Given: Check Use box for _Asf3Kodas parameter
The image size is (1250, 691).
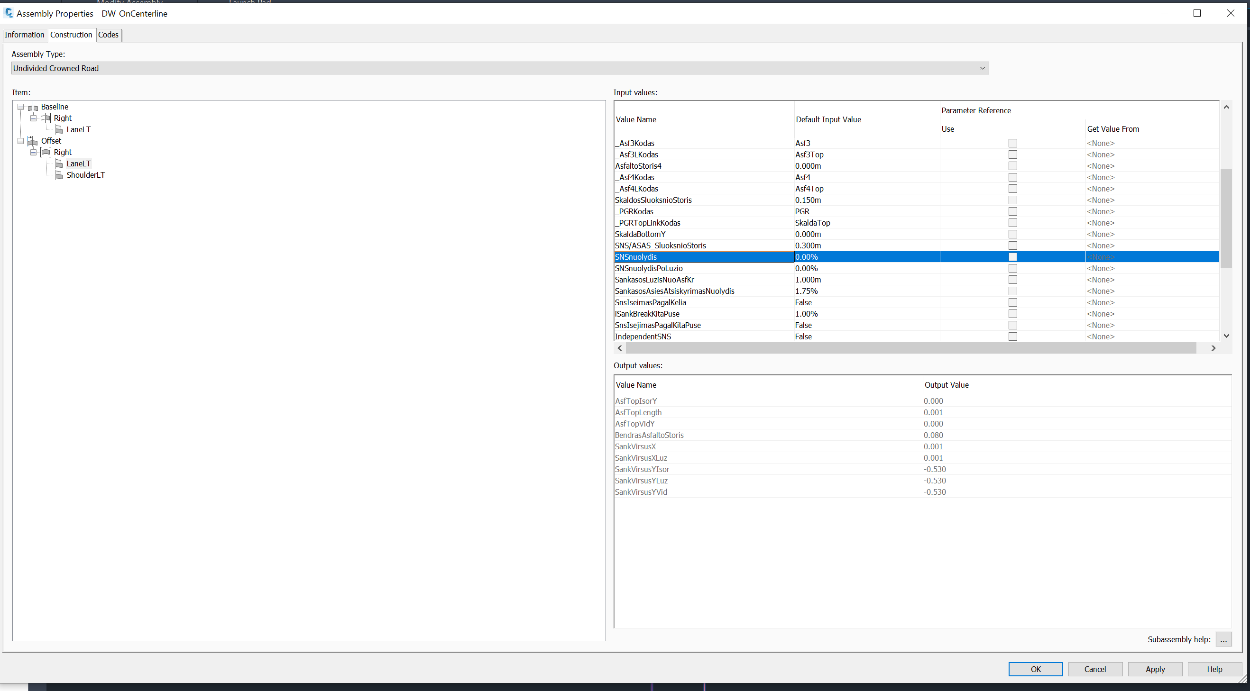Looking at the screenshot, I should (x=1013, y=143).
